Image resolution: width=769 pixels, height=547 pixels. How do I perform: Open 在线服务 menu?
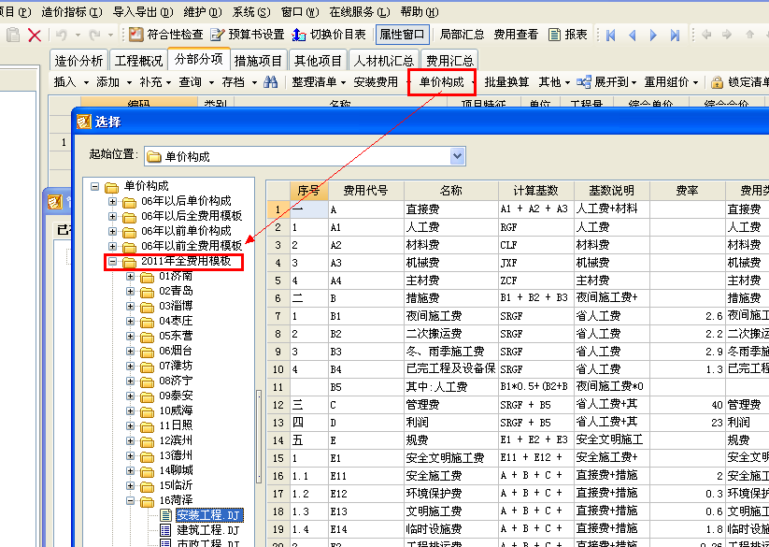pos(360,11)
